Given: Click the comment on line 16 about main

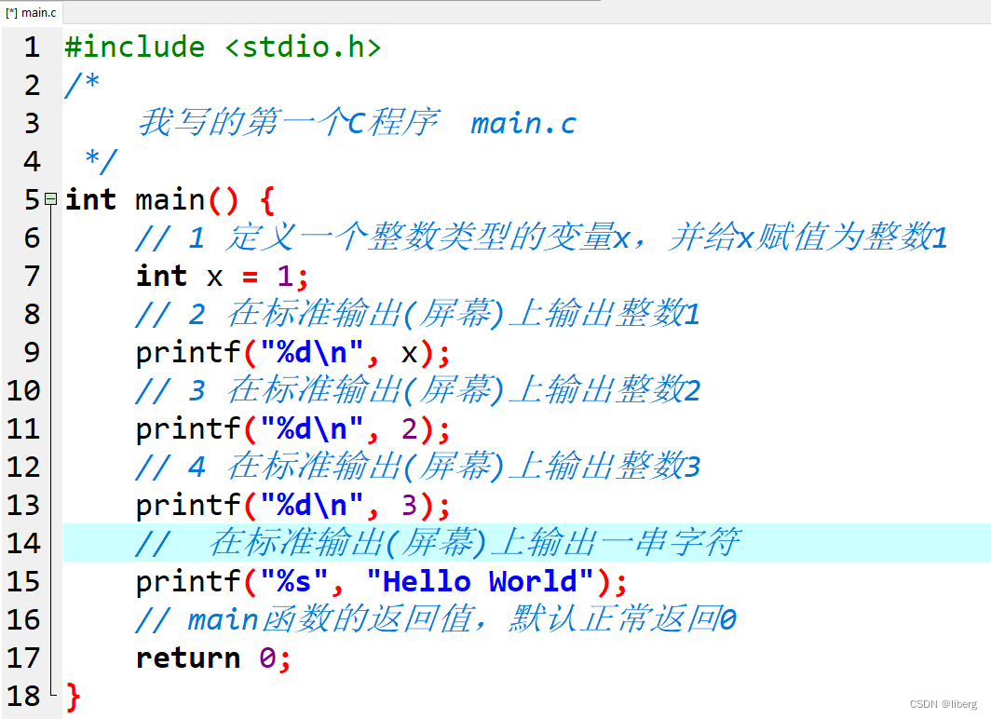Looking at the screenshot, I should [x=436, y=619].
